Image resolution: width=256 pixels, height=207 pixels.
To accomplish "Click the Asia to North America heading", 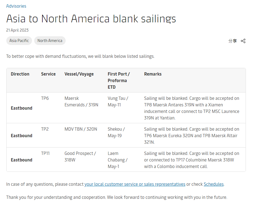I will pos(91,19).
